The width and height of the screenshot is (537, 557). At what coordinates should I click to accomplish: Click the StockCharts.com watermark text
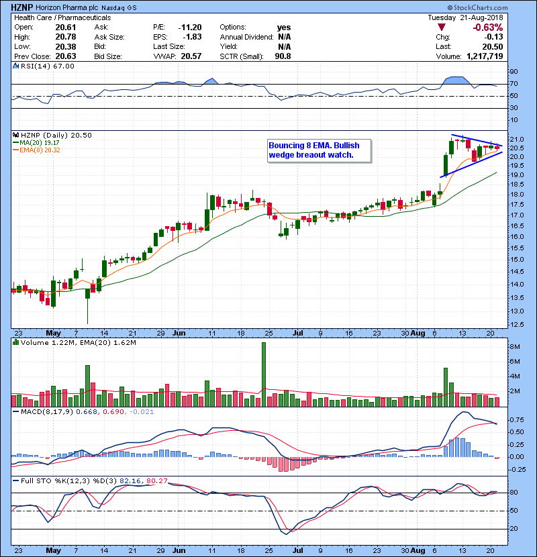[x=477, y=7]
